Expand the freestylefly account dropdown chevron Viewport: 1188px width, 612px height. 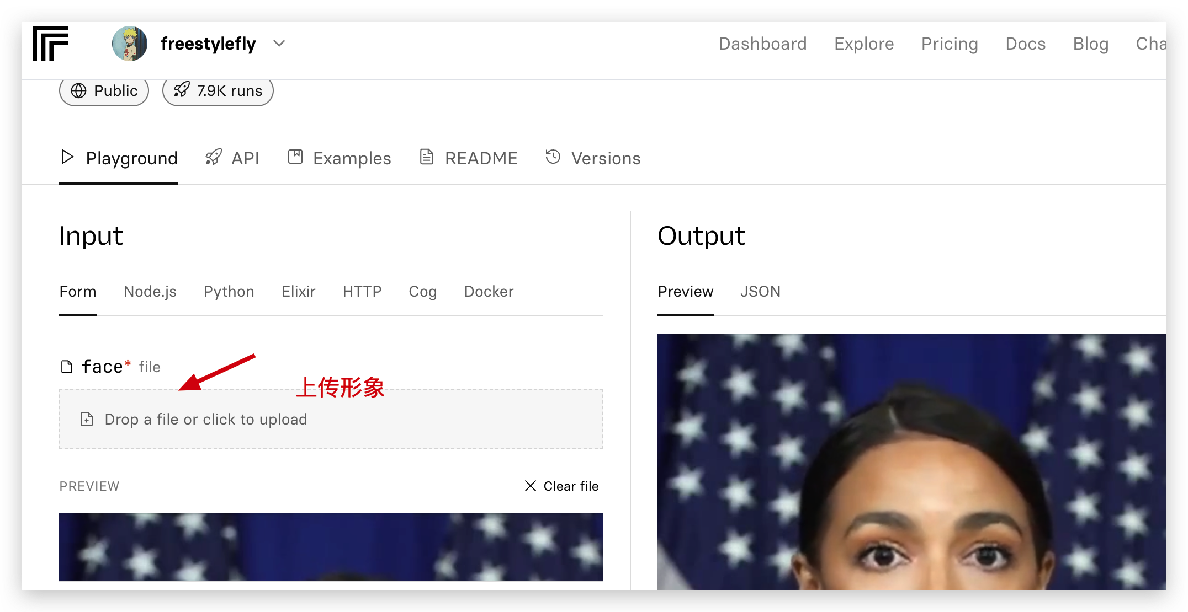point(279,44)
